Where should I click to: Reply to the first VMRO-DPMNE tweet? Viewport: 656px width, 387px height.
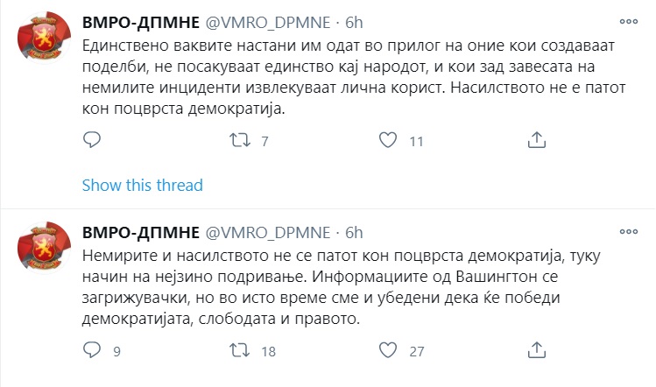tap(92, 140)
